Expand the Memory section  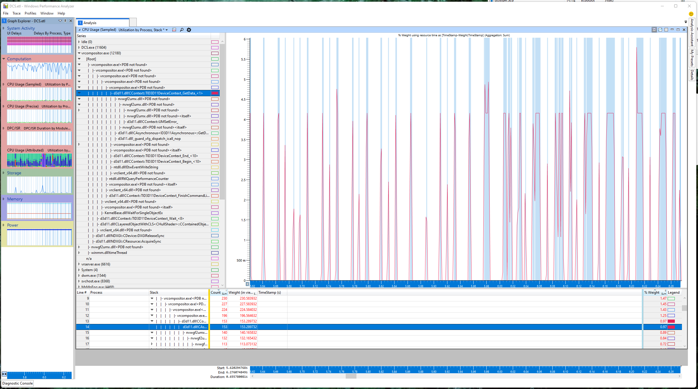[x=4, y=199]
